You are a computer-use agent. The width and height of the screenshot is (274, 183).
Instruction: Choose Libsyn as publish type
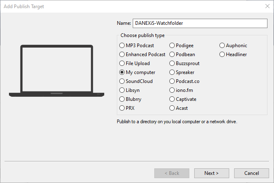pyautogui.click(x=122, y=90)
